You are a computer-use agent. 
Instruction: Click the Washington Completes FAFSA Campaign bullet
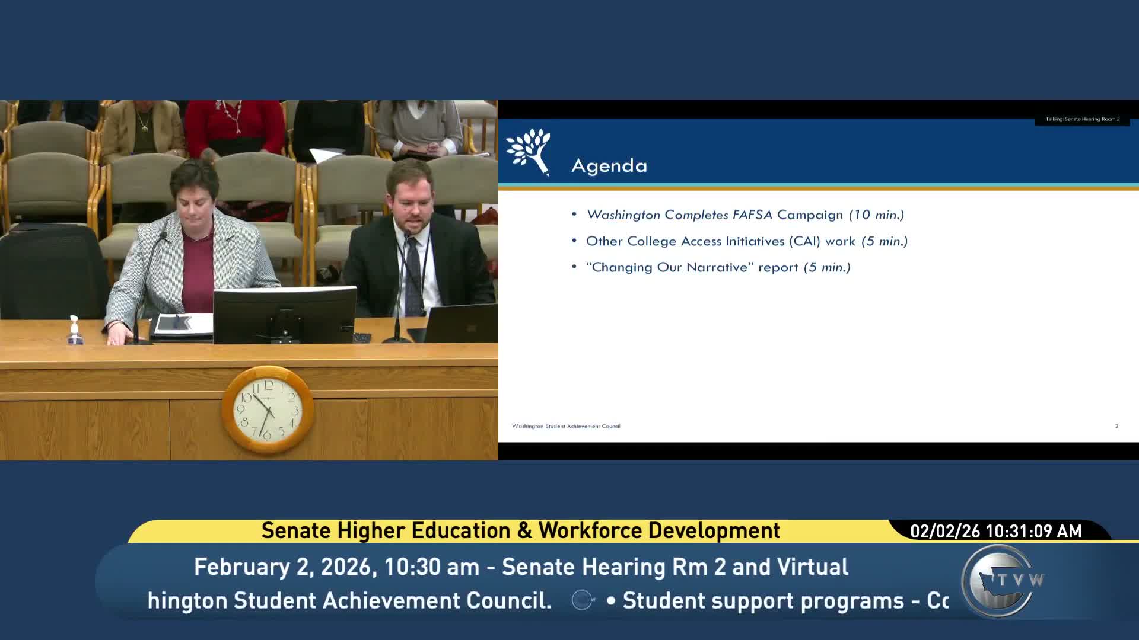(x=745, y=215)
